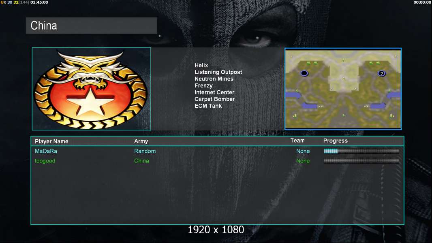Viewport: 432px width, 243px height.
Task: Select player MaDaRa in the list
Action: click(46, 151)
